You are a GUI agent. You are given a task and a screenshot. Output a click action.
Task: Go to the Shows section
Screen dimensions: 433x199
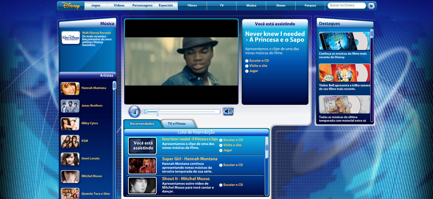coord(281,6)
